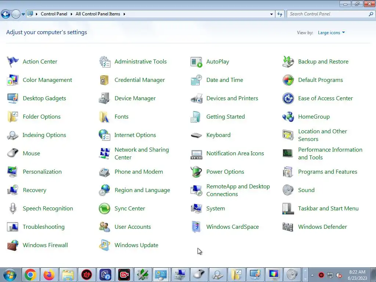Click the Windows Update icon

(105, 245)
